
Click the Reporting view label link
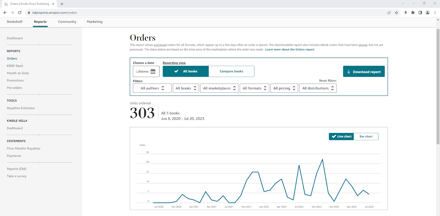174,63
